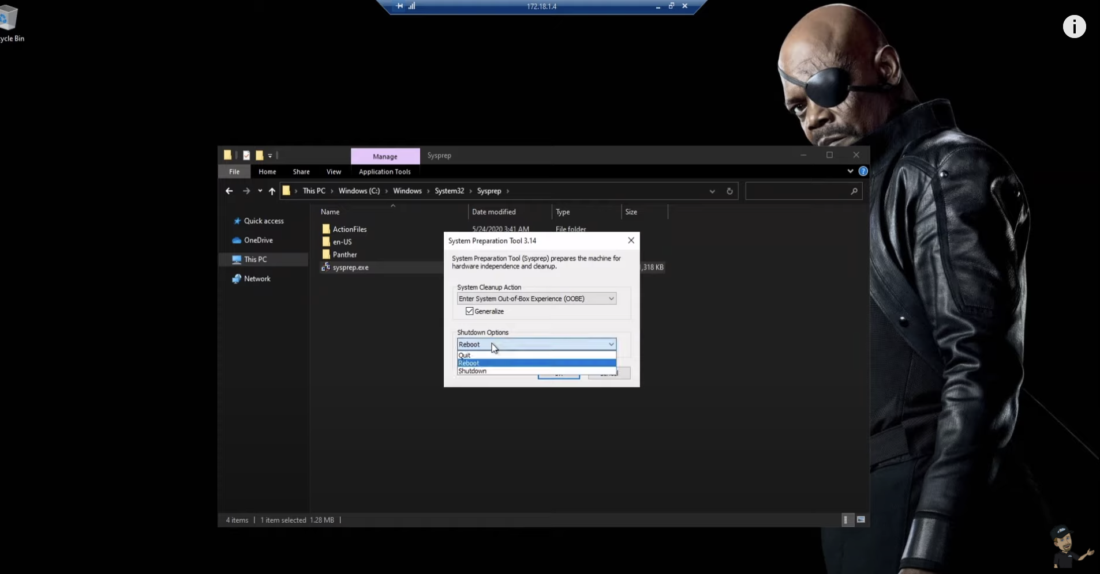The image size is (1100, 574).
Task: Expand the ribbon with the chevron
Action: pos(850,171)
